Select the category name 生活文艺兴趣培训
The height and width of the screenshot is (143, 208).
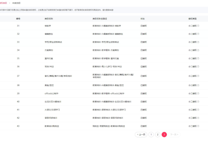tap(53, 102)
